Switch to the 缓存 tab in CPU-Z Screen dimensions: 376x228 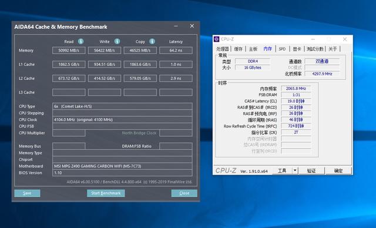pyautogui.click(x=238, y=49)
